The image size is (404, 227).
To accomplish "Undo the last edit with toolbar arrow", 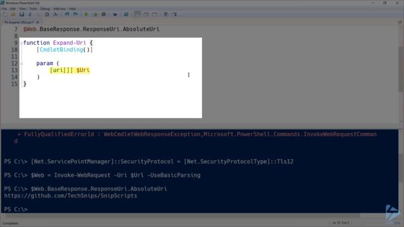I will click(67, 15).
